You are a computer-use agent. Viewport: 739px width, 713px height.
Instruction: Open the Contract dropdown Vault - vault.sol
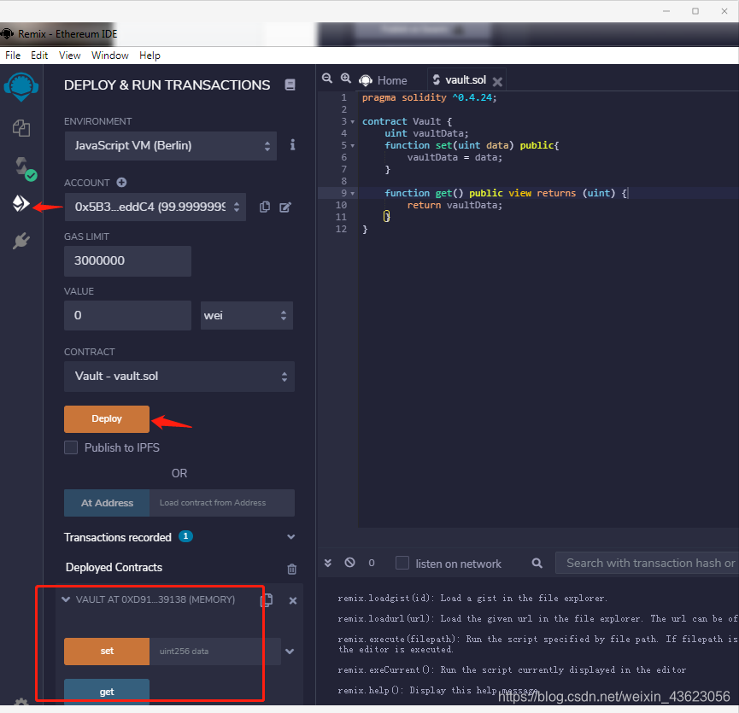tap(179, 377)
